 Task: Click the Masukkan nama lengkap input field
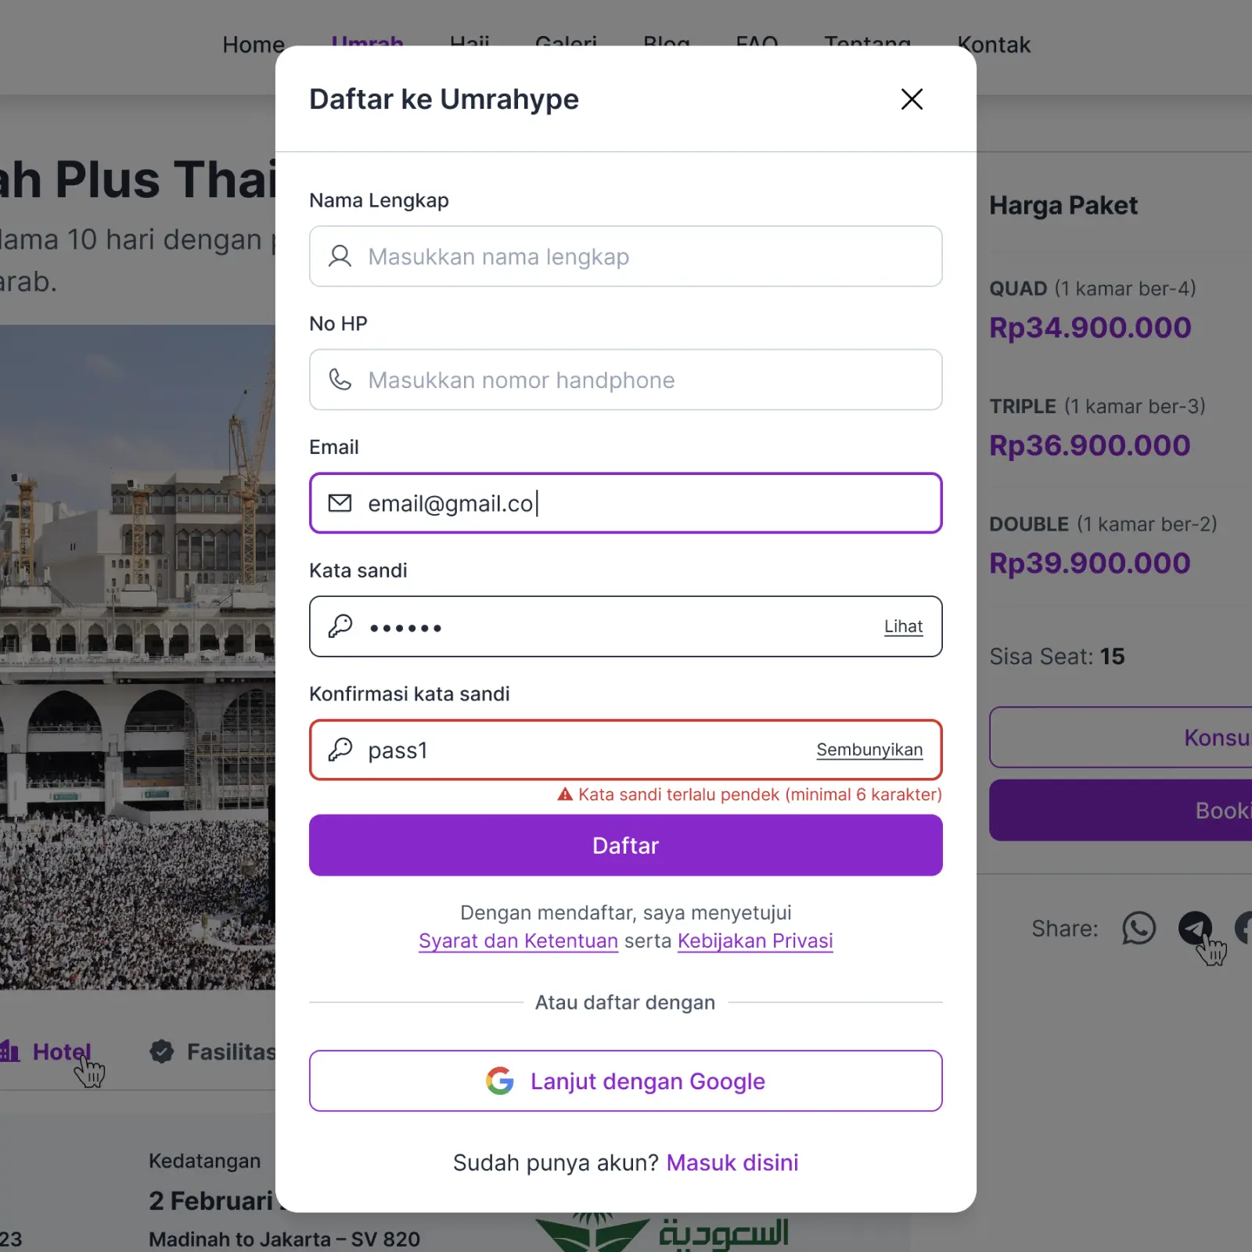(625, 257)
